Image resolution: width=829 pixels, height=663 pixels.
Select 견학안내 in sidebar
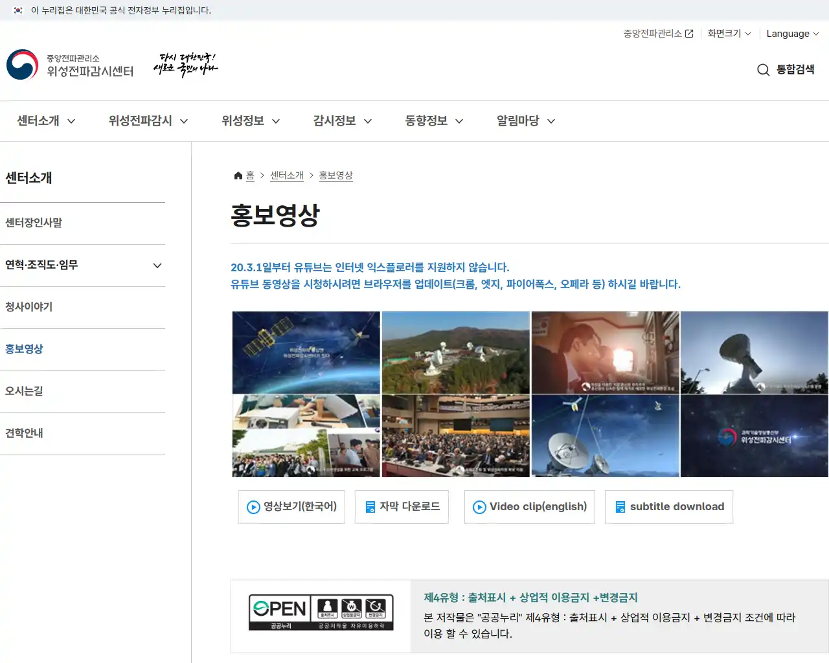(82, 433)
